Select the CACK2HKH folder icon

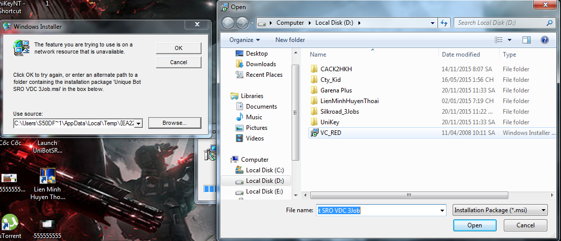click(x=314, y=69)
